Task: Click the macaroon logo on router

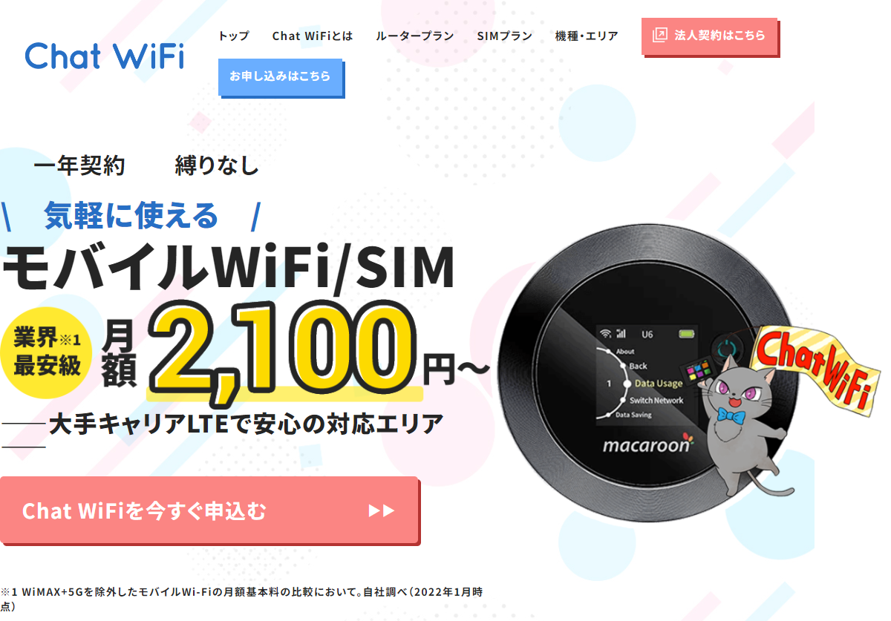Action: point(647,444)
